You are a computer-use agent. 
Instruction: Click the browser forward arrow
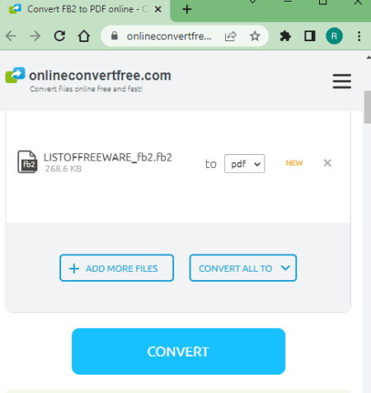click(x=35, y=36)
